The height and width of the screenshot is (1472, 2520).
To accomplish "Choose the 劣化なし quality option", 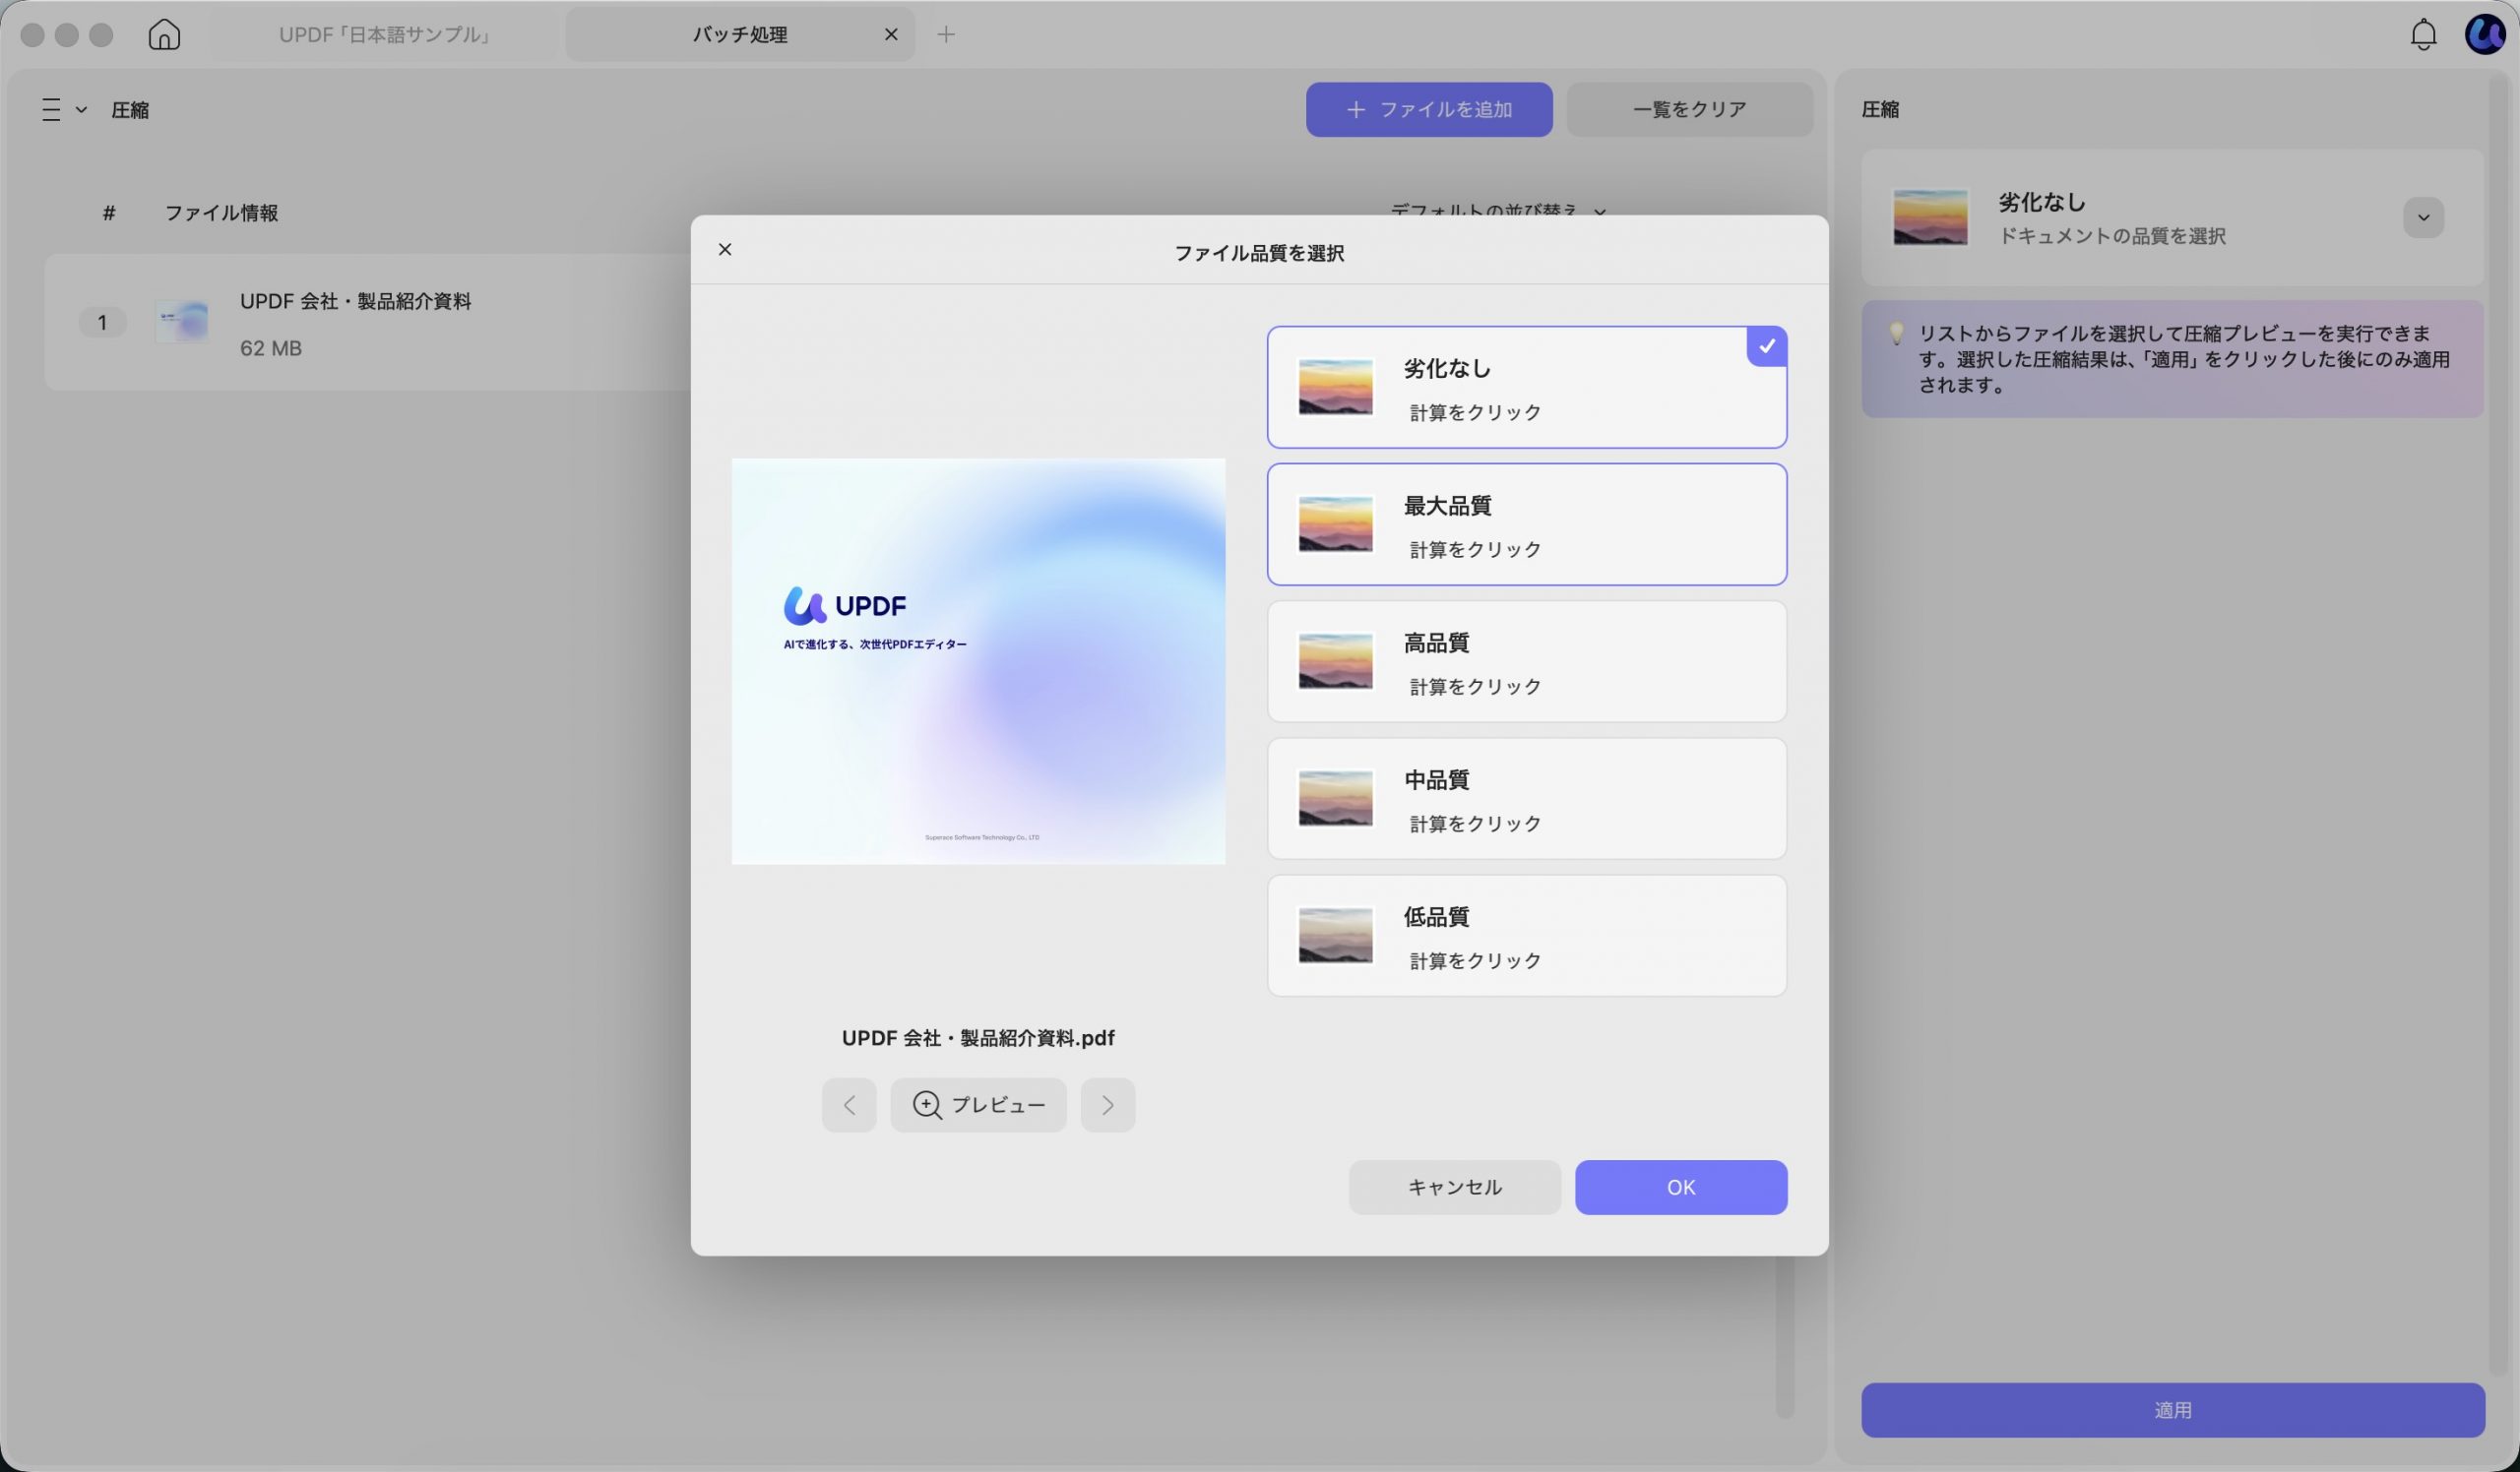I will (1526, 387).
